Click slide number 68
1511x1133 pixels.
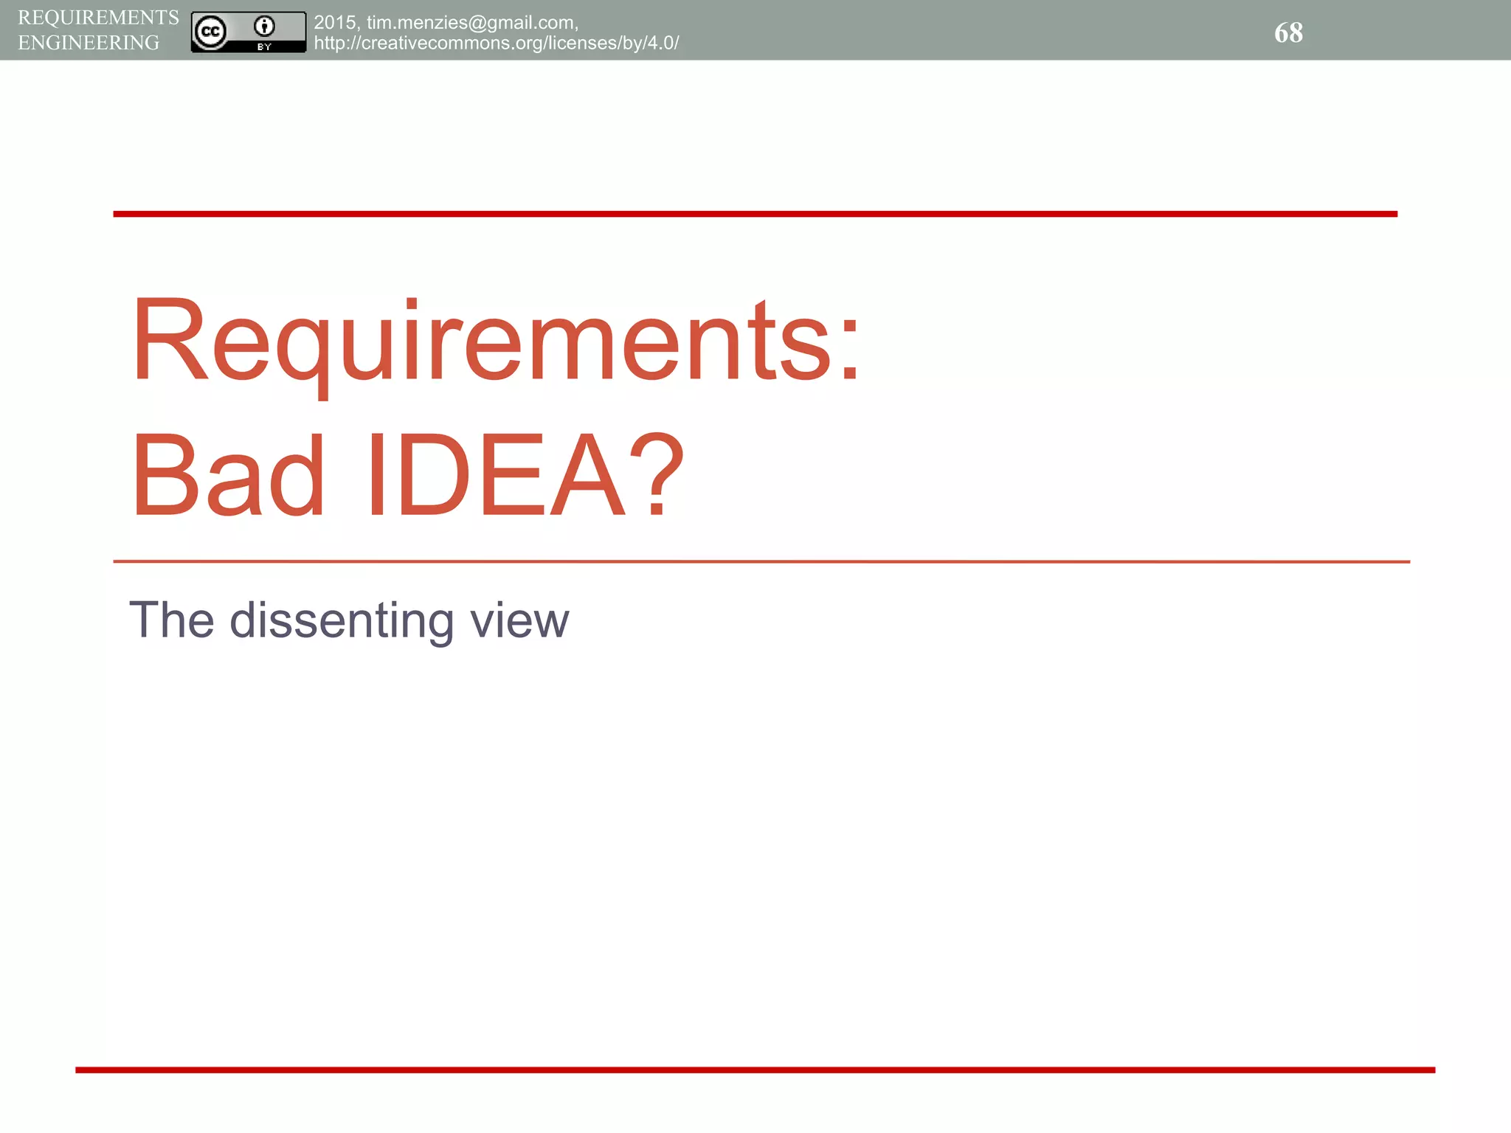(1288, 32)
